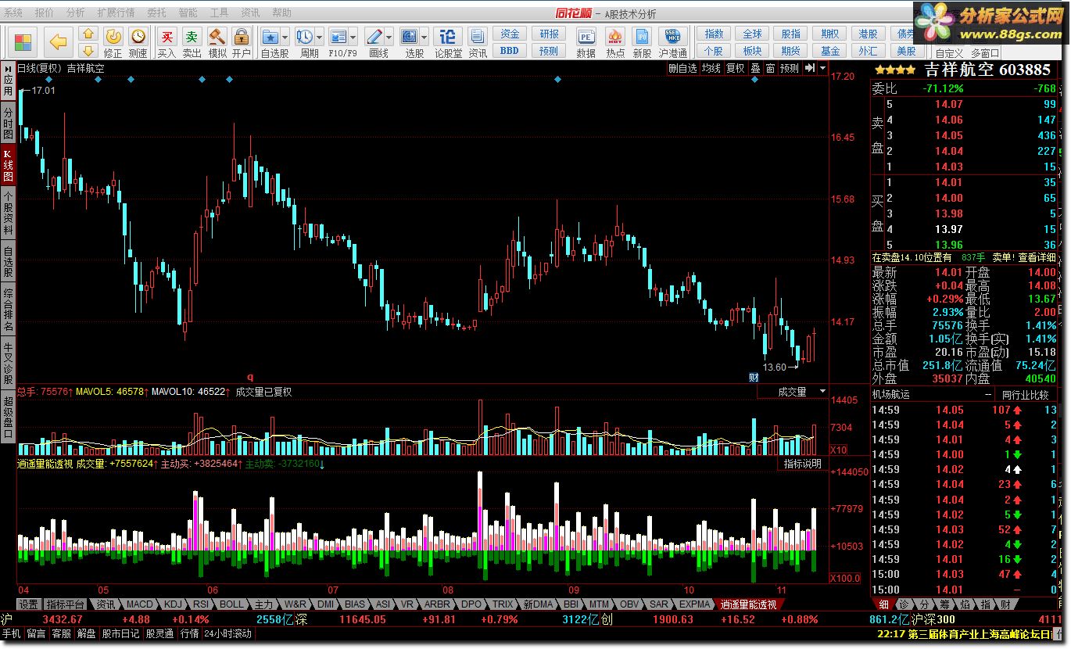The height and width of the screenshot is (649, 1071).
Task: Open 模拟 simulated trading gavel icon
Action: tap(217, 37)
